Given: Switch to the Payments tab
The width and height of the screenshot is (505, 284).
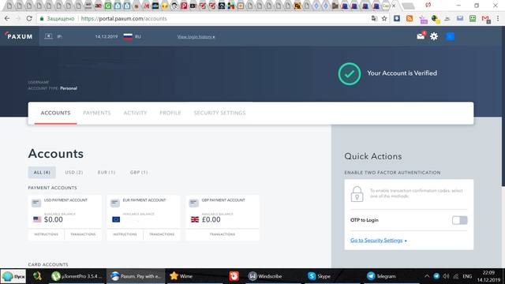Looking at the screenshot, I should tap(97, 113).
